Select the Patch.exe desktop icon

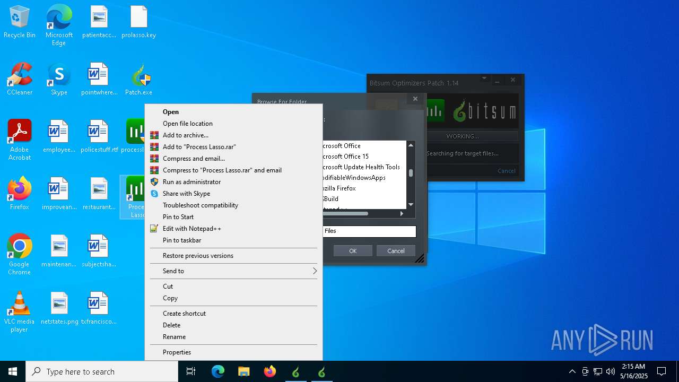(x=138, y=79)
